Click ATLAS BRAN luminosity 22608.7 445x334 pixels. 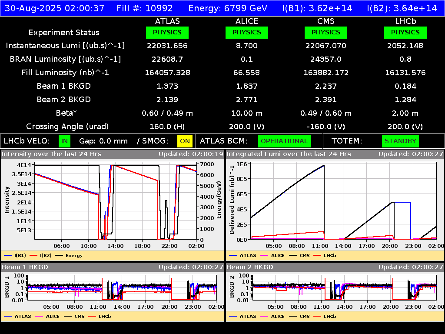tap(167, 59)
